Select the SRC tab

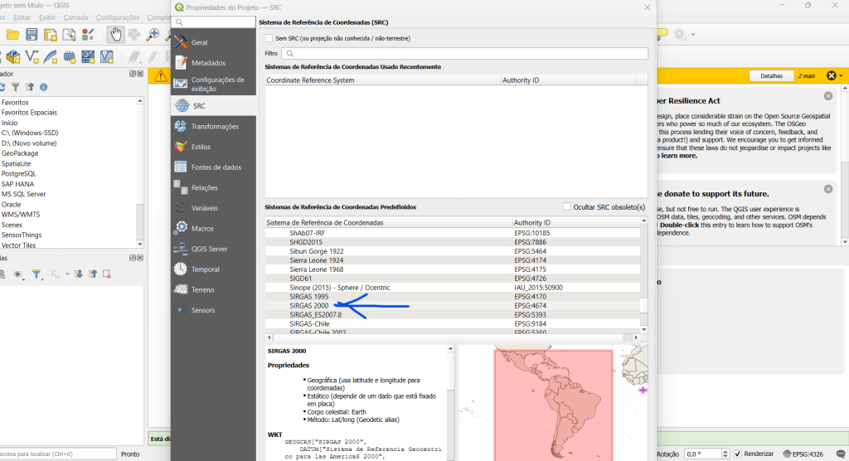coord(213,106)
